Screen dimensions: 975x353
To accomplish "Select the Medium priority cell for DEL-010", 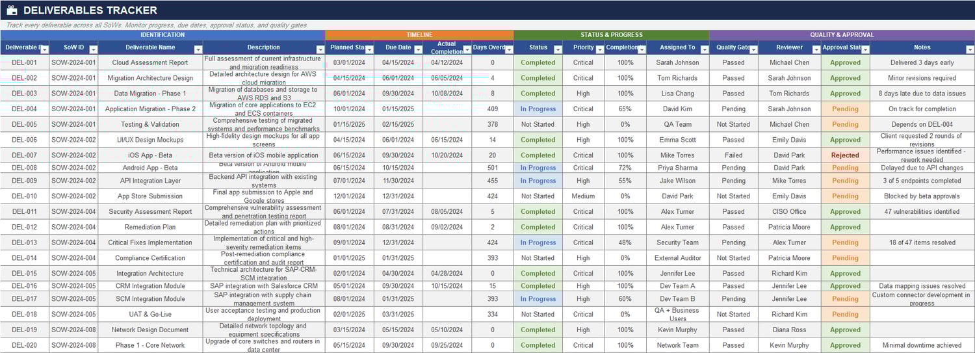I will pos(583,196).
